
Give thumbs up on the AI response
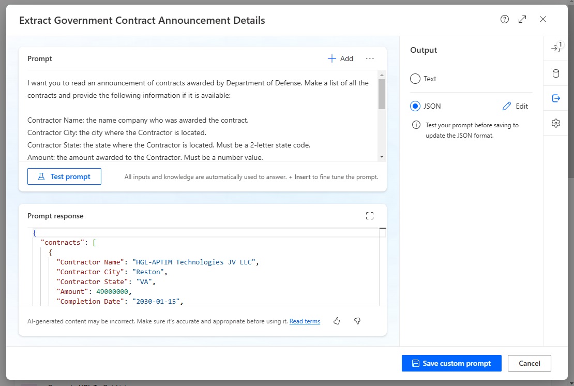pyautogui.click(x=337, y=321)
